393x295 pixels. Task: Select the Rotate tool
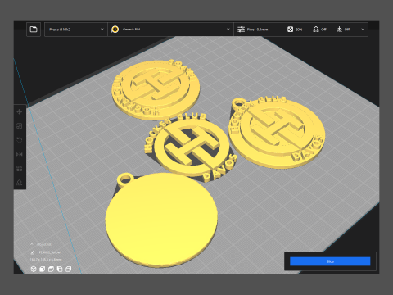click(20, 140)
